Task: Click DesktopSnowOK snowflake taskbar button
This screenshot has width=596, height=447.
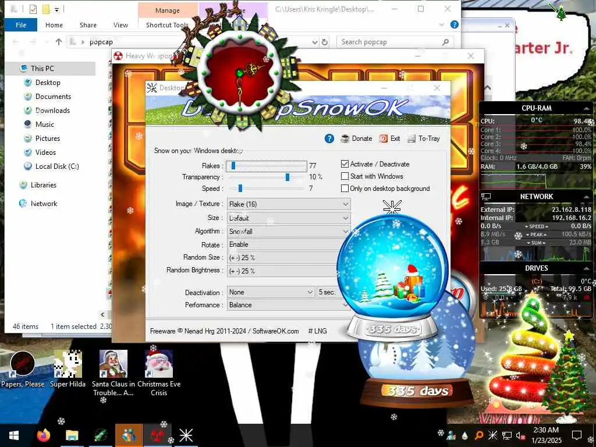Action: click(x=186, y=435)
